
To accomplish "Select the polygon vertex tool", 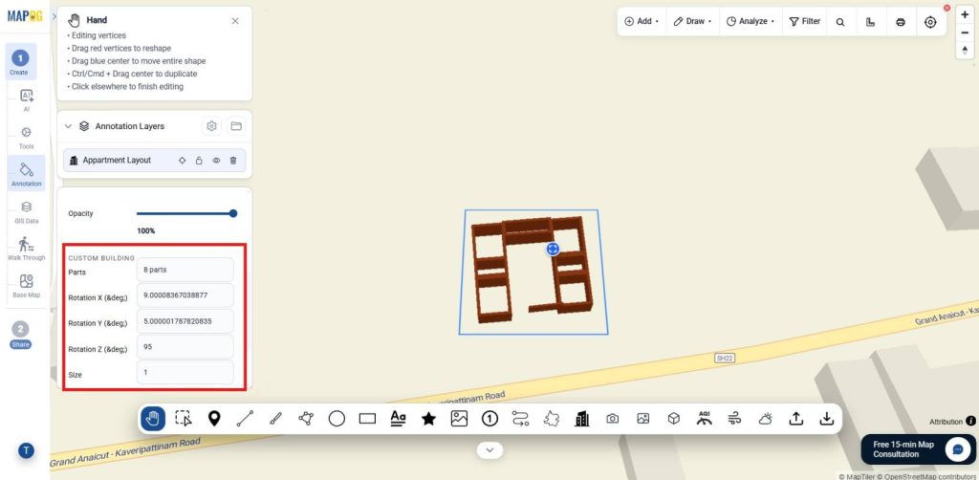I will pos(306,419).
